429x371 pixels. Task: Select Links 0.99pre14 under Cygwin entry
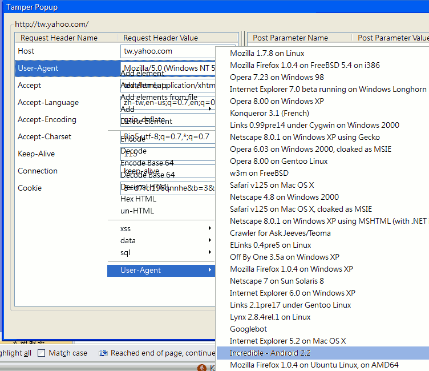tap(314, 125)
